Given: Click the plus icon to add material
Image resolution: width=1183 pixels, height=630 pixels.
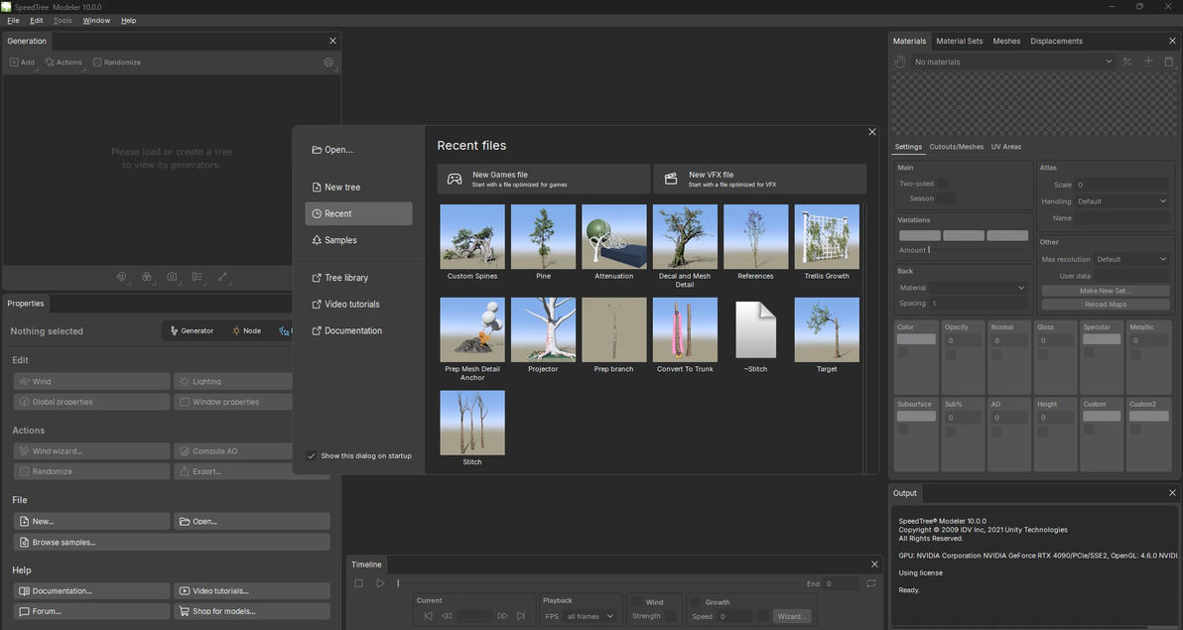Looking at the screenshot, I should (1148, 62).
